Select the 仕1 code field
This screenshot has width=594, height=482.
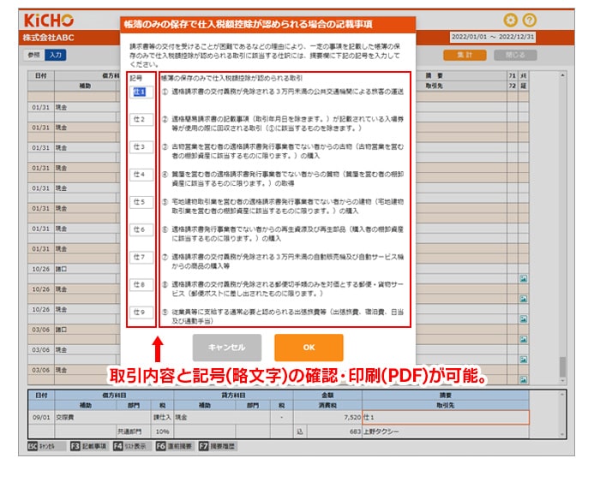click(x=141, y=92)
